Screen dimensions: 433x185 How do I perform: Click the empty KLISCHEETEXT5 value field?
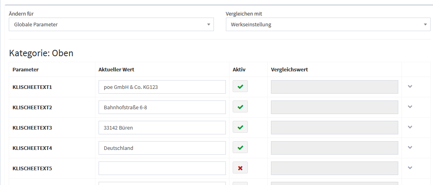162,168
